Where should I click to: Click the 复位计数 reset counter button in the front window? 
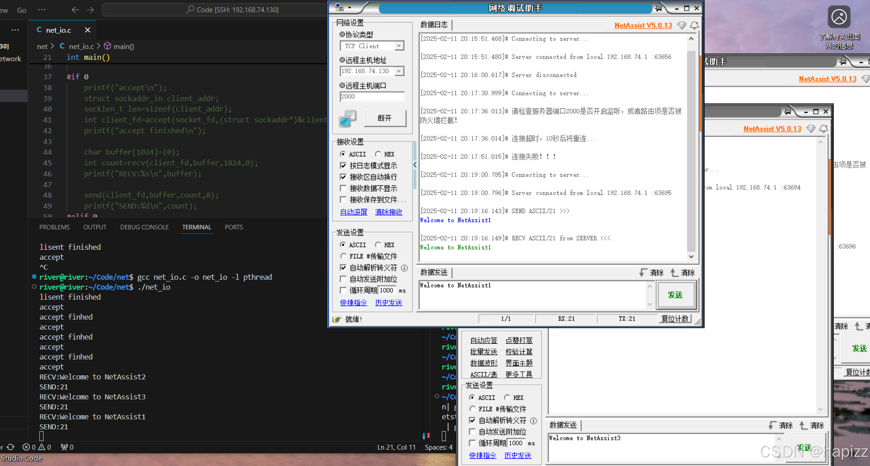[675, 319]
